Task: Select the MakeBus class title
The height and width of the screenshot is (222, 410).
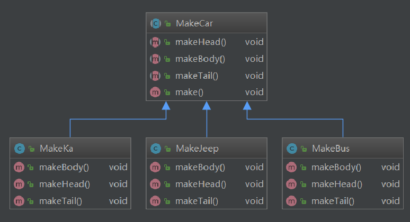Action: click(x=331, y=149)
